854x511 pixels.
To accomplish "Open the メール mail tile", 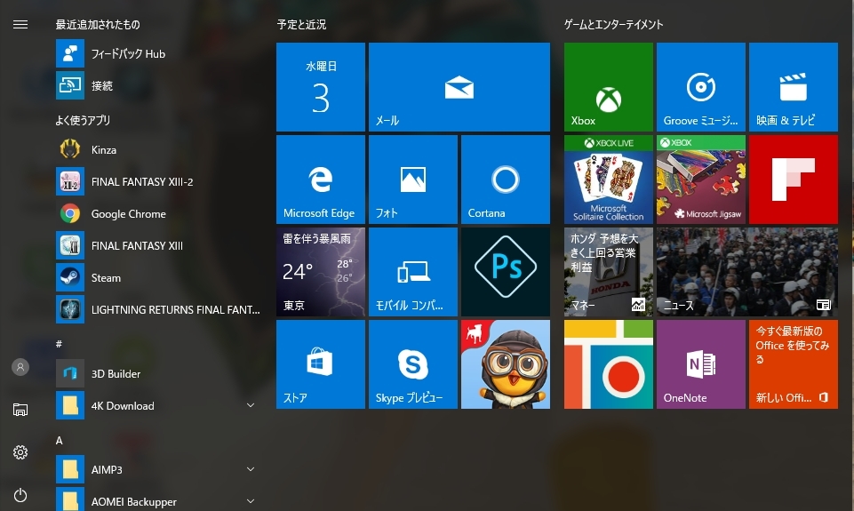I will (x=459, y=87).
